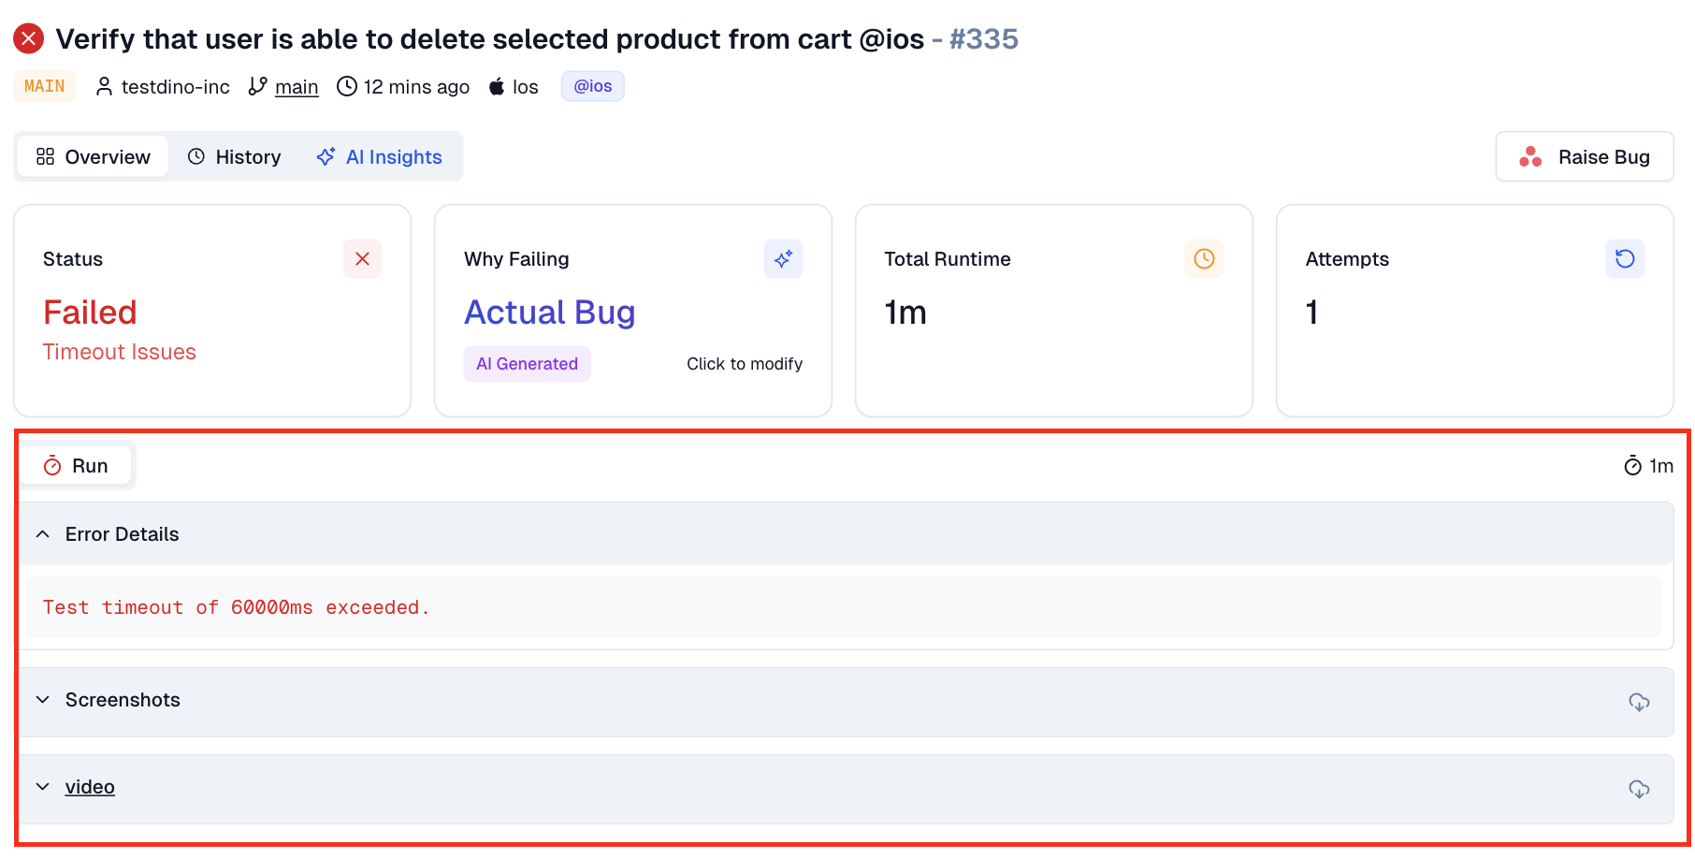Screen dimensions: 1695x859
Task: Select the Overview tab
Action: click(x=94, y=157)
